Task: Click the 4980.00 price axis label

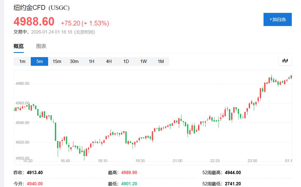Action: pos(23,83)
